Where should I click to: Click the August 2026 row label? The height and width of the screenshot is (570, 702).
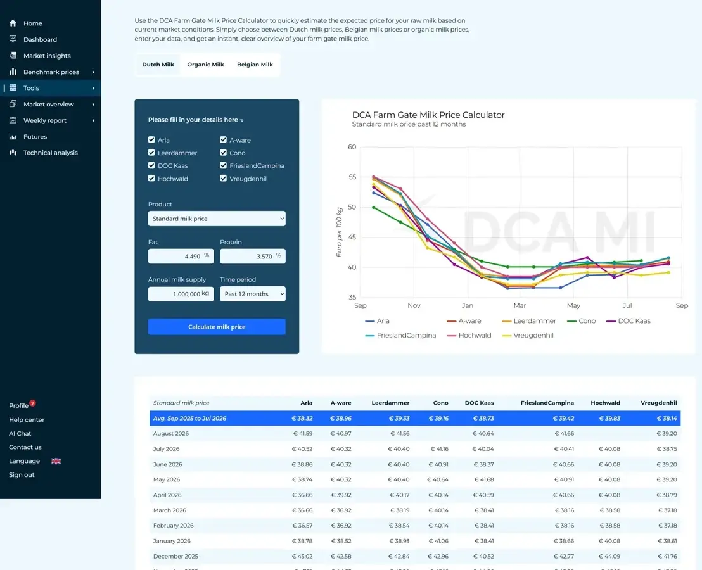point(171,434)
